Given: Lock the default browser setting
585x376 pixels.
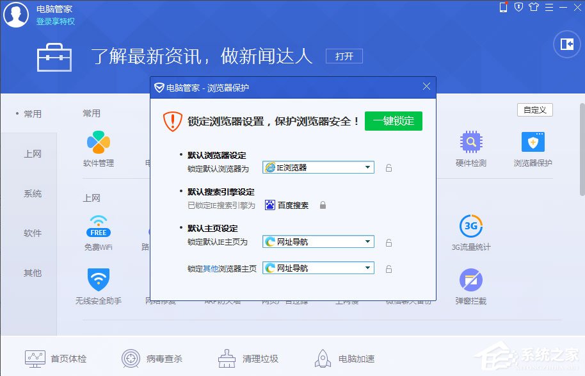Looking at the screenshot, I should click(x=389, y=167).
